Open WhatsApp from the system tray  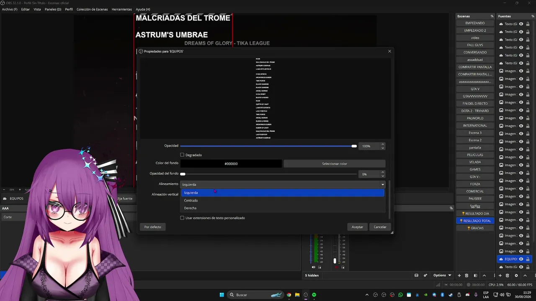(x=400, y=295)
